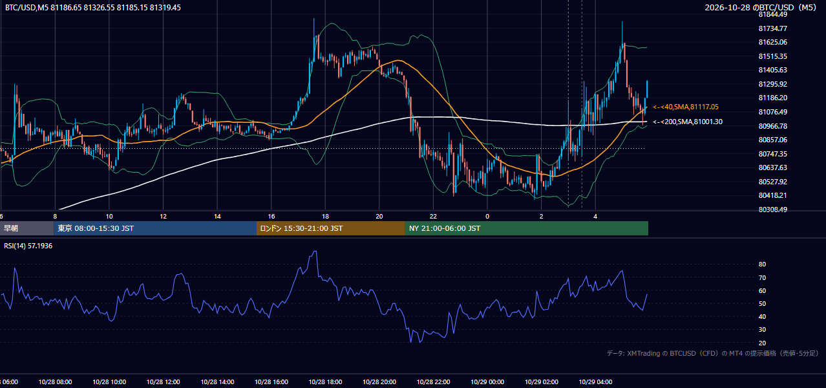
Task: Click price axis value 80966.78
Action: pos(772,126)
